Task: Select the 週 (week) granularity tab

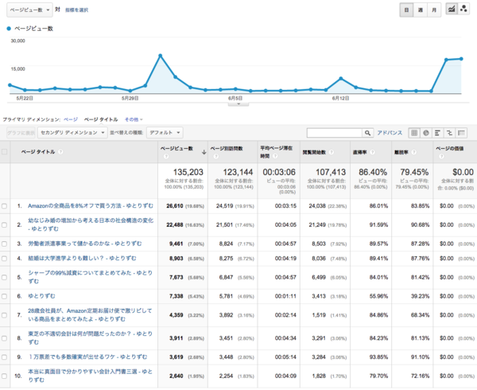Action: (x=420, y=10)
